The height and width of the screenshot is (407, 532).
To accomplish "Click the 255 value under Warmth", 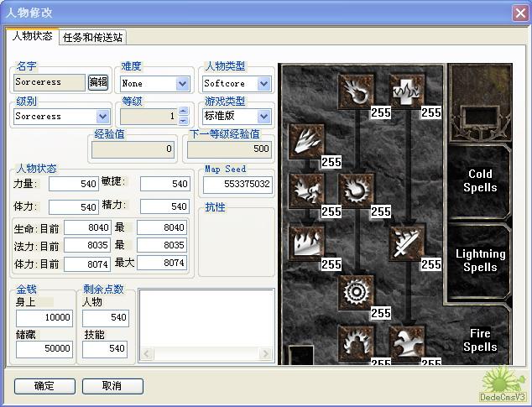I will [431, 112].
